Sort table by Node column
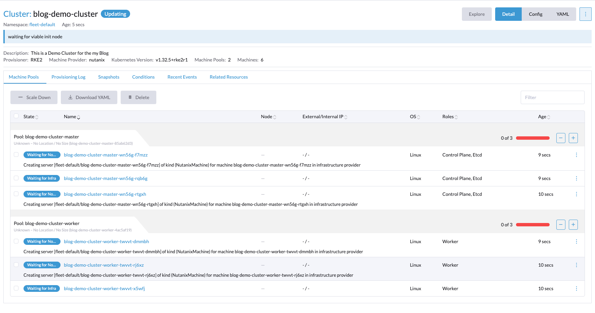The width and height of the screenshot is (595, 313). (269, 117)
